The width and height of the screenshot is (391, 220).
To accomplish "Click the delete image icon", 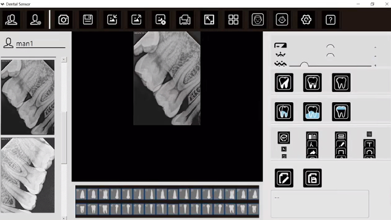I will point(161,20).
